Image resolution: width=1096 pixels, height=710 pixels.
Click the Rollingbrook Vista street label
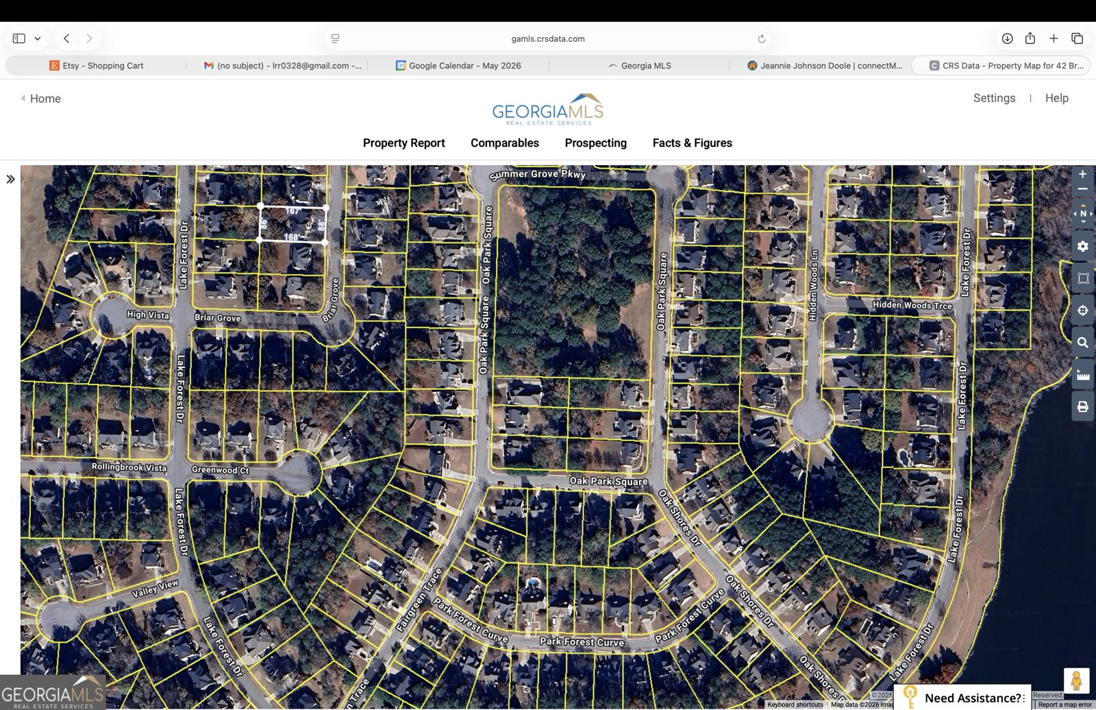(x=129, y=467)
